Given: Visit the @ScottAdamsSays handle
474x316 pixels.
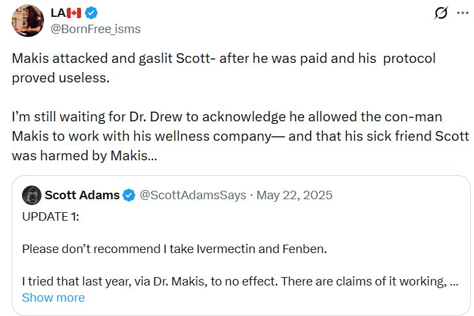Looking at the screenshot, I should [x=193, y=195].
